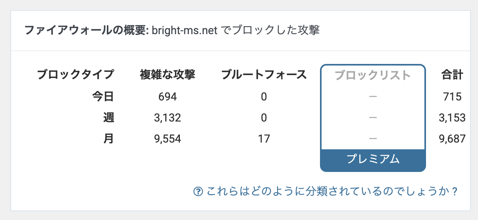Viewport: 478px width, 220px height.
Task: Click the question mark help icon
Action: pyautogui.click(x=198, y=192)
